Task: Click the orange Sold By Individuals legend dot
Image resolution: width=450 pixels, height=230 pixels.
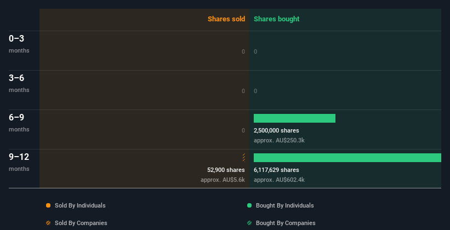Action: tap(48, 205)
